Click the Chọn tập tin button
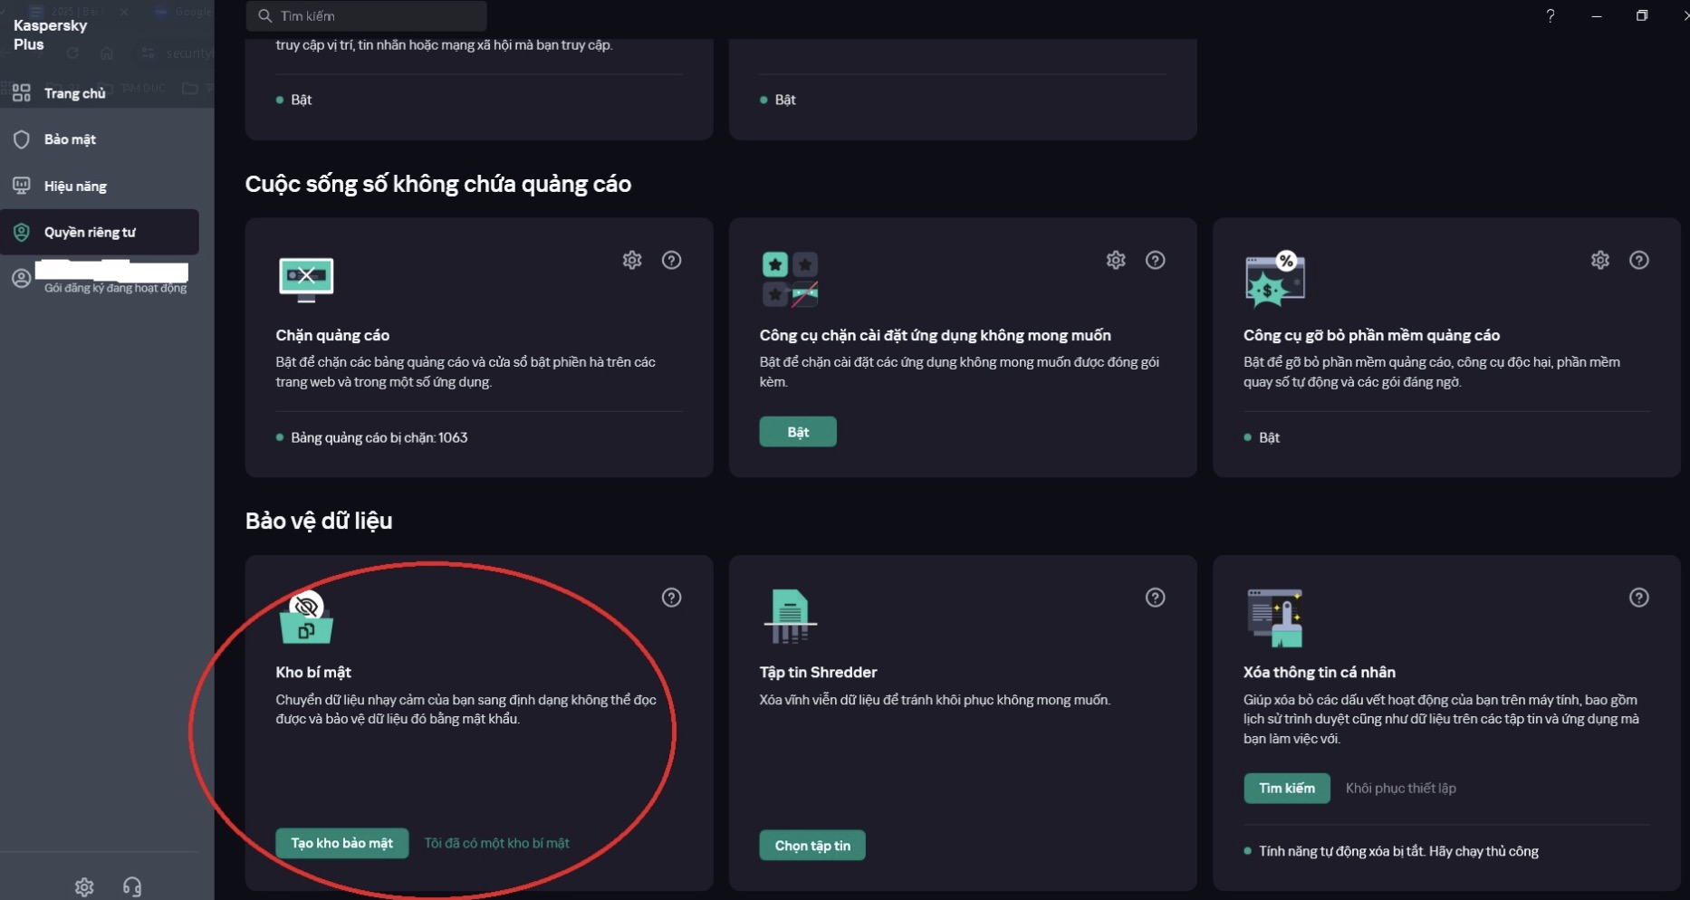This screenshot has width=1690, height=900. pos(811,846)
